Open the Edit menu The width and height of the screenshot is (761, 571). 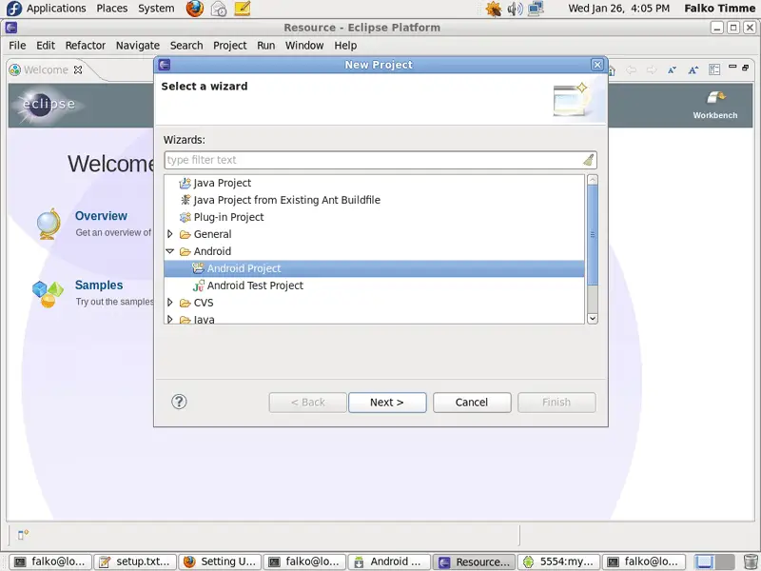(46, 45)
